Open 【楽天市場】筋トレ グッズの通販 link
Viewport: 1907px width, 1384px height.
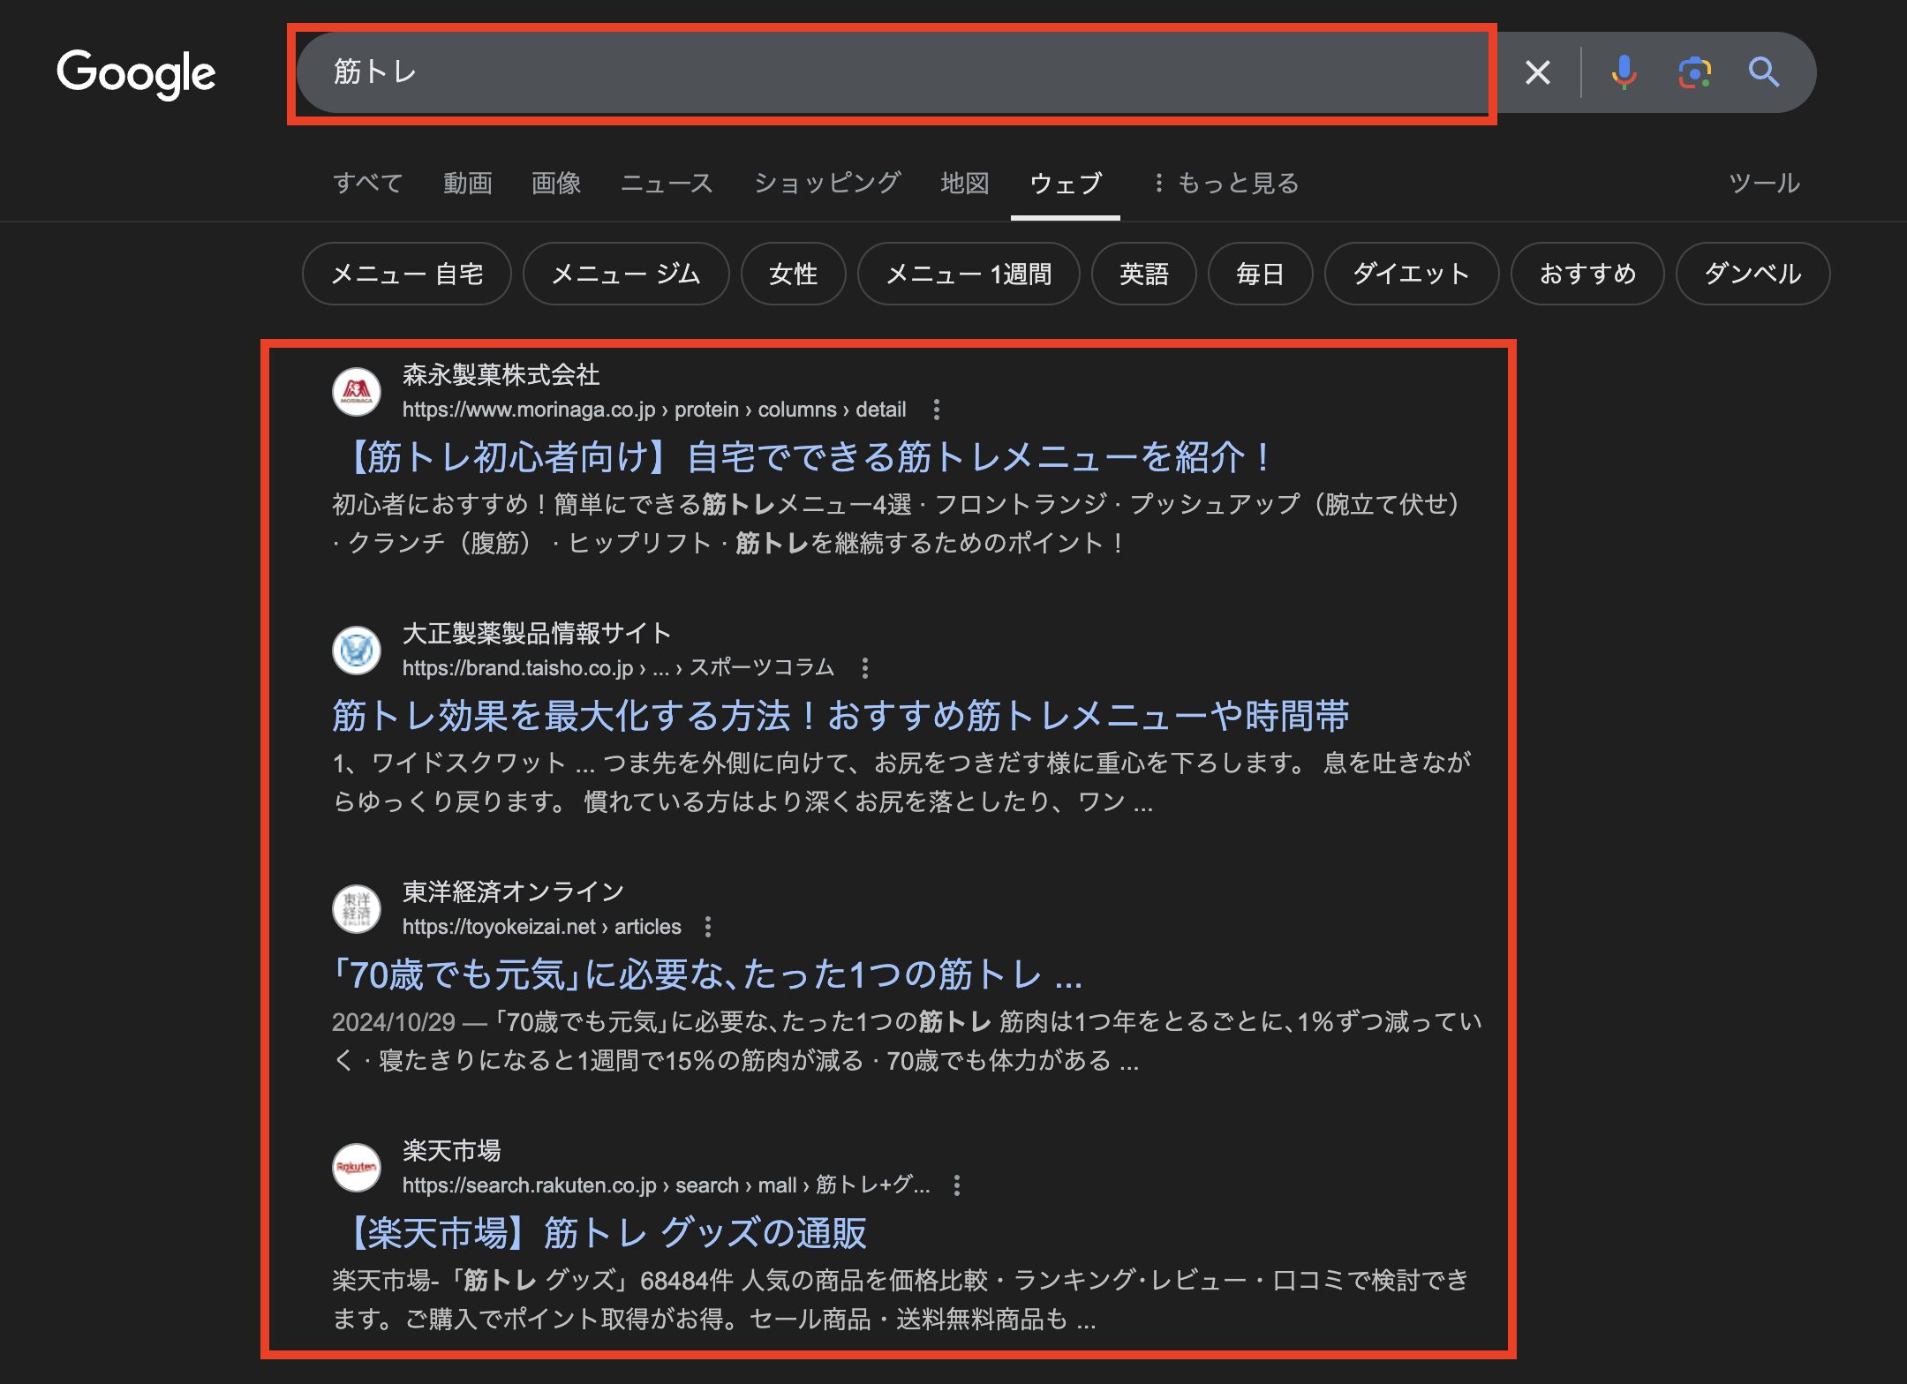(600, 1233)
